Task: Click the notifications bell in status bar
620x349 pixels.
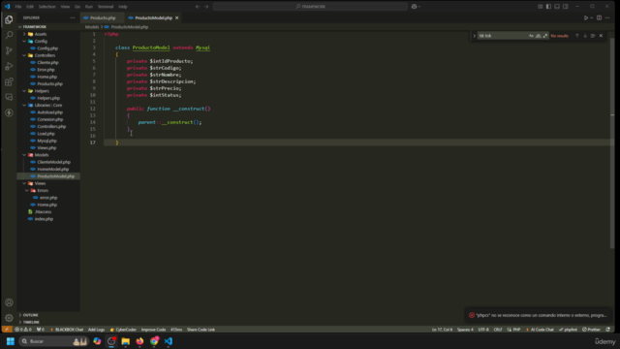Action: point(607,330)
